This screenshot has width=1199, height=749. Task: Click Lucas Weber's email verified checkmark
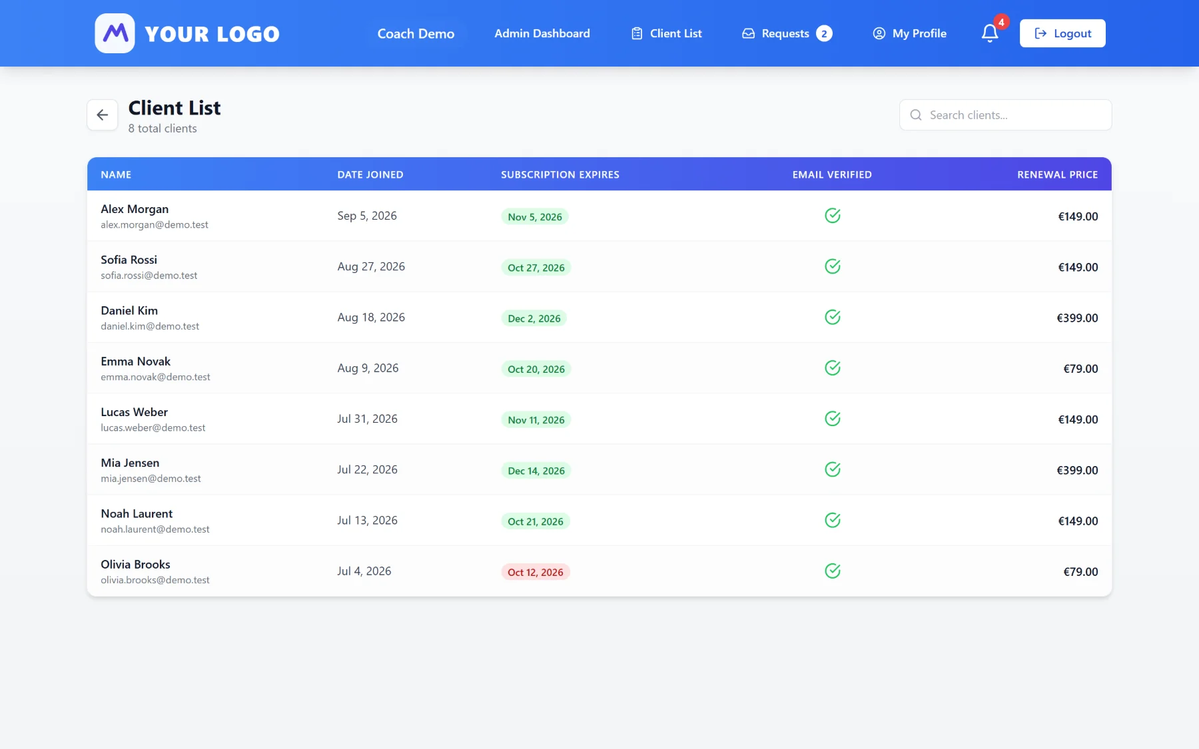point(833,419)
